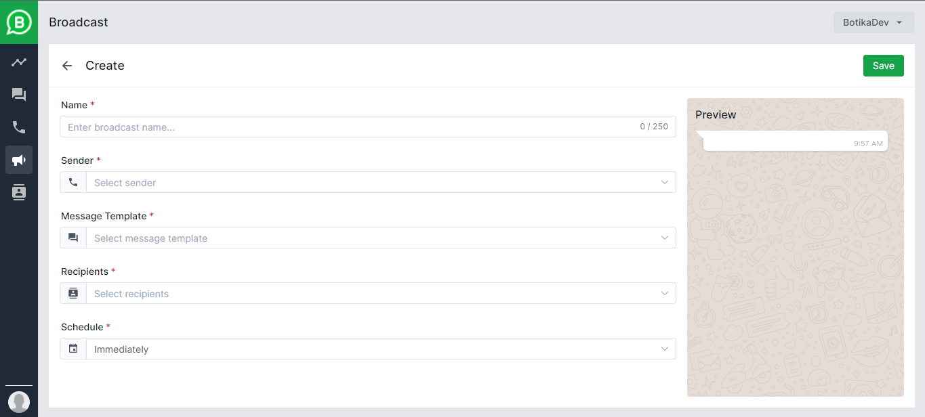Open the chats section in the sidebar
Image resolution: width=925 pixels, height=417 pixels.
point(18,94)
